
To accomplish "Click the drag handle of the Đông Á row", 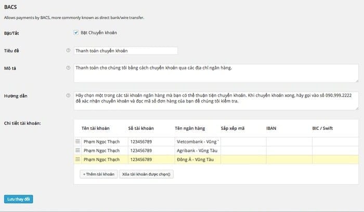I will pos(78,160).
